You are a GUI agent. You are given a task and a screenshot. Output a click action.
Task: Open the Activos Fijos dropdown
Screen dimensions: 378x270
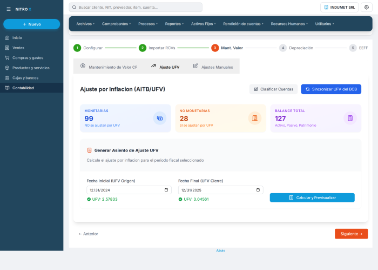pyautogui.click(x=203, y=24)
